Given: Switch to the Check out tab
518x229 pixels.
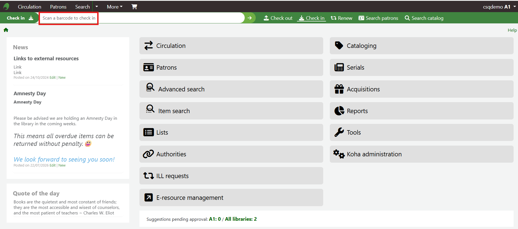Looking at the screenshot, I should (x=278, y=18).
